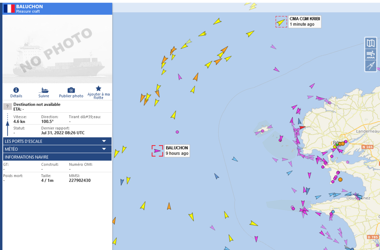Open the Détails info icon
Screen dimensions: 380x250
(x=16, y=90)
